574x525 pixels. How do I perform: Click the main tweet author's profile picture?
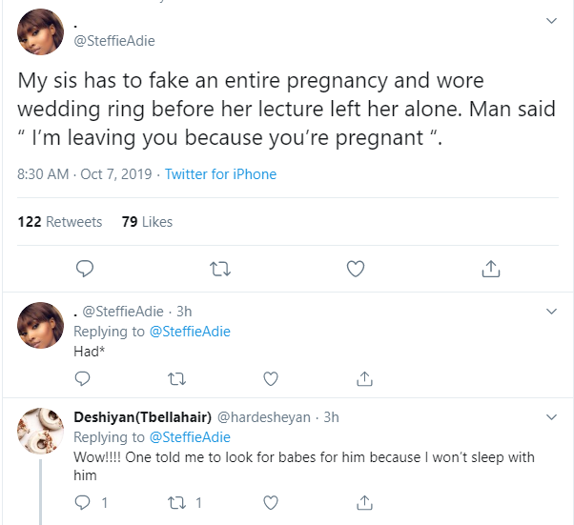(x=41, y=32)
